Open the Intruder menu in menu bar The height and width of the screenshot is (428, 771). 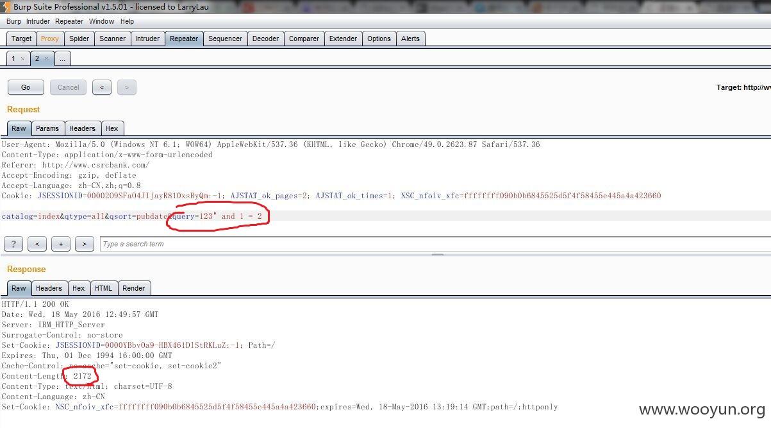point(38,21)
